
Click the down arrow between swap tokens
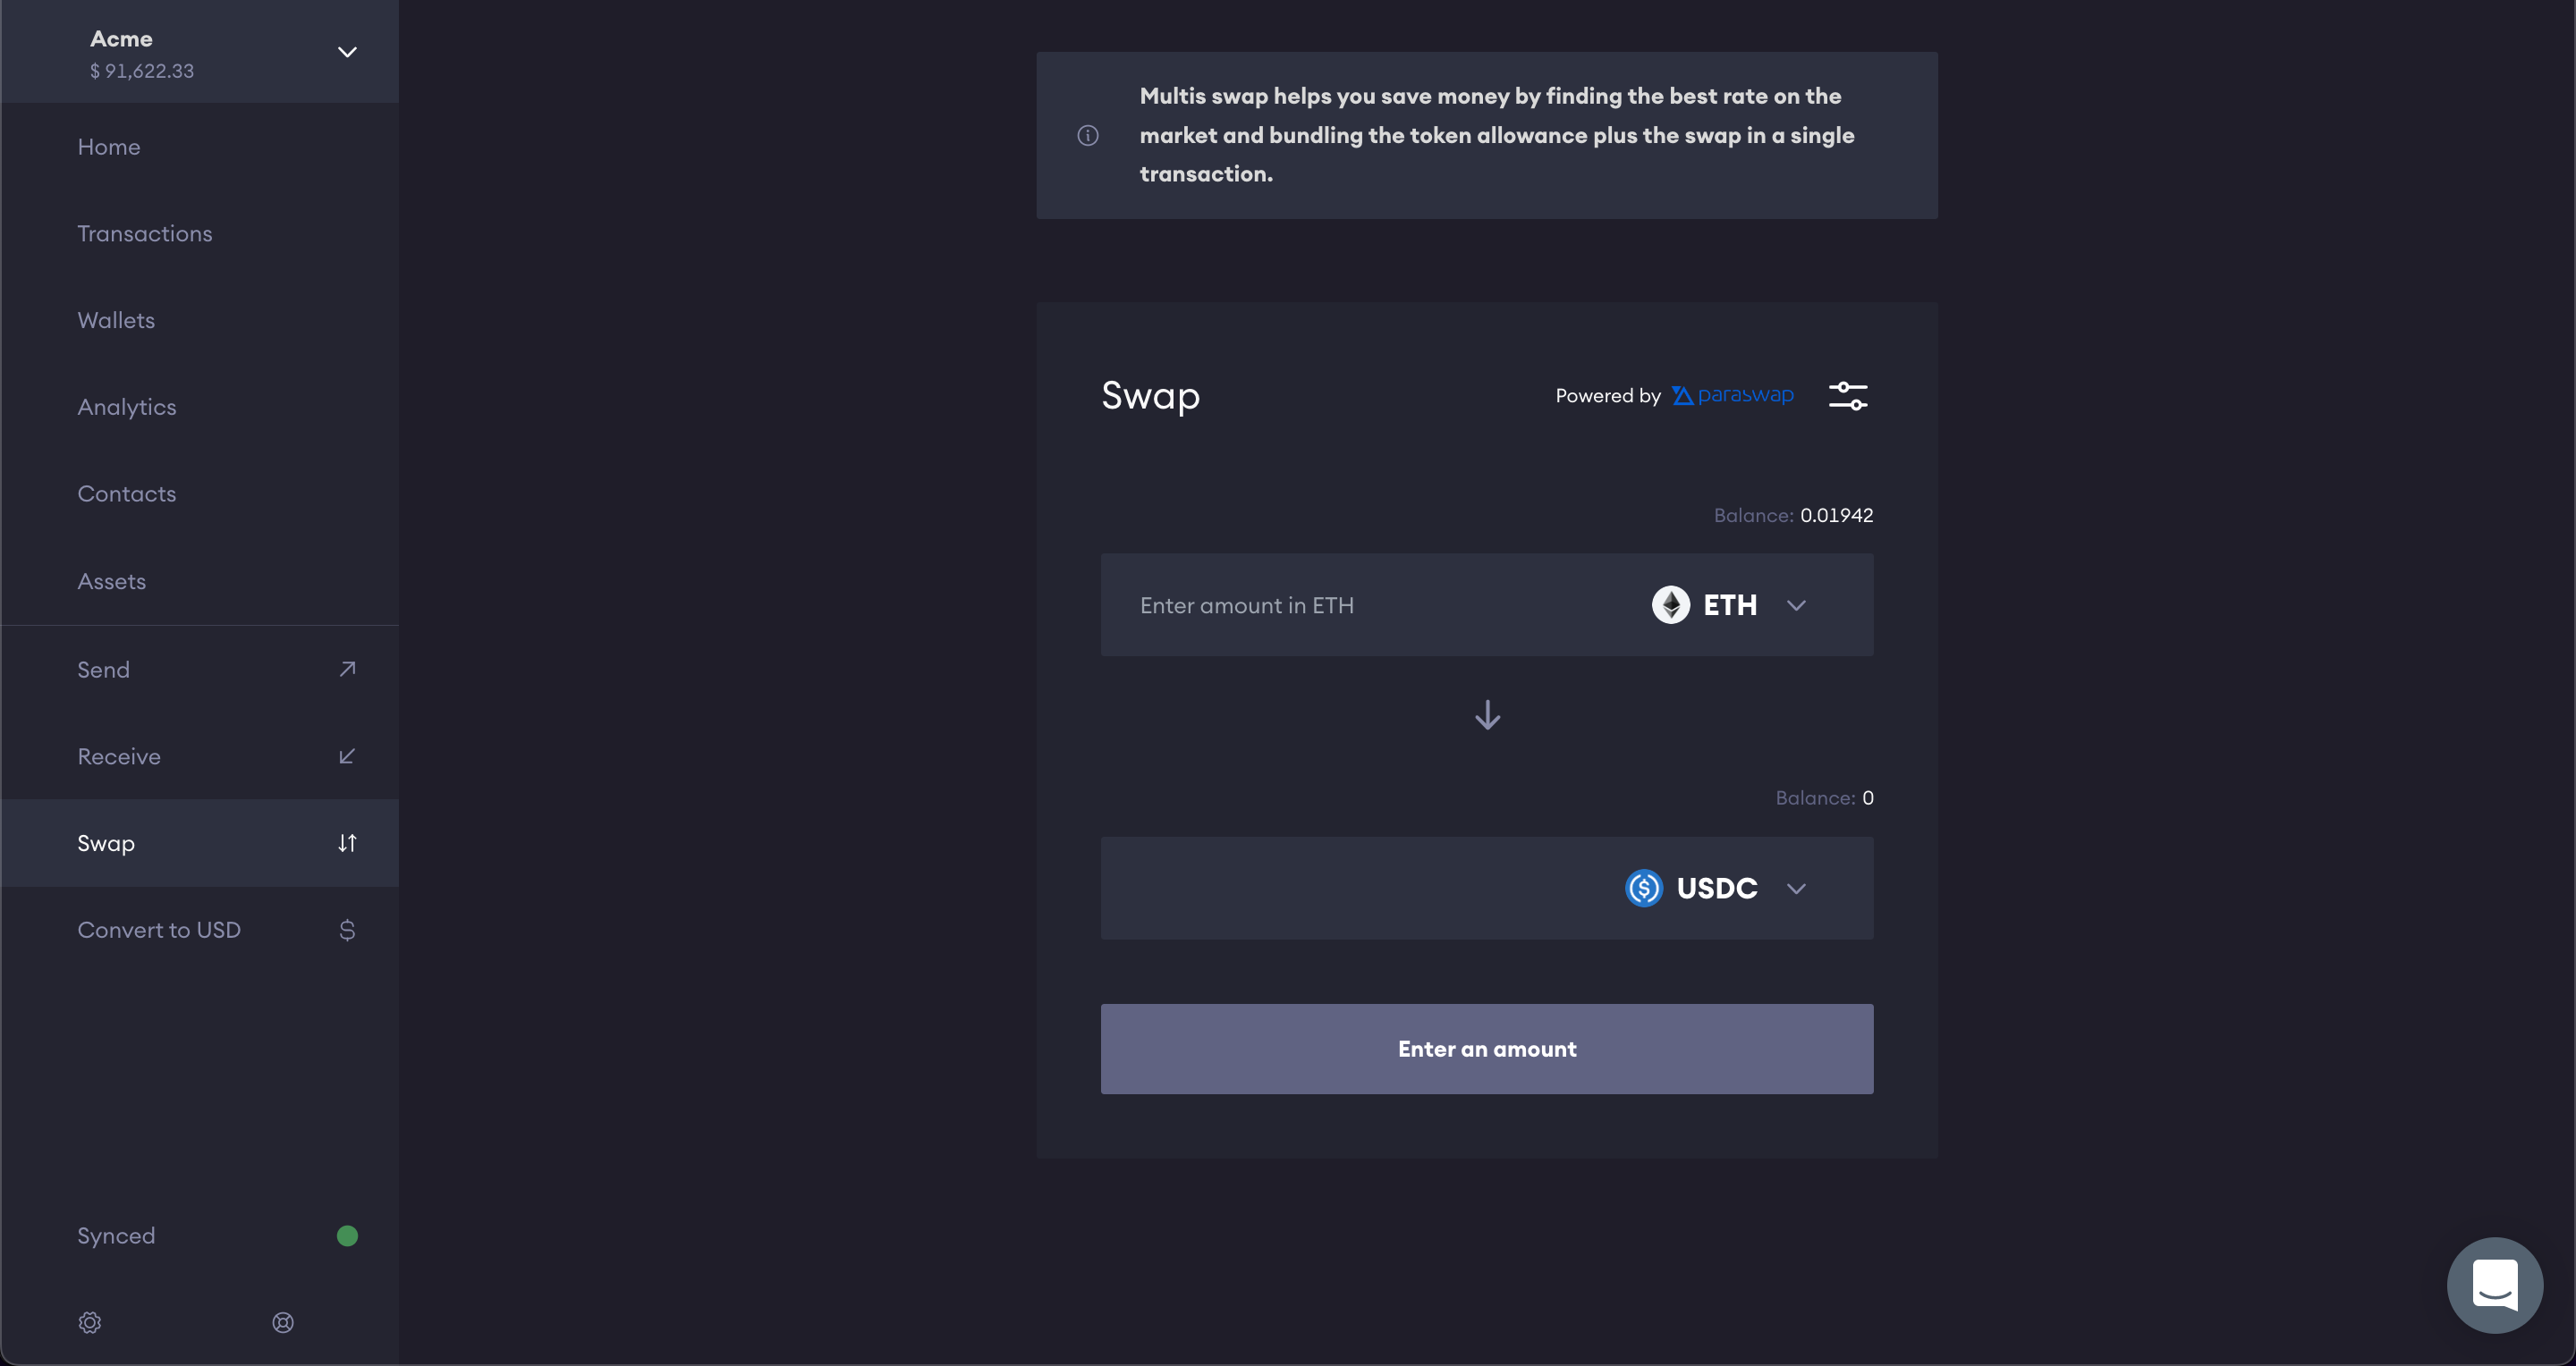tap(1487, 714)
